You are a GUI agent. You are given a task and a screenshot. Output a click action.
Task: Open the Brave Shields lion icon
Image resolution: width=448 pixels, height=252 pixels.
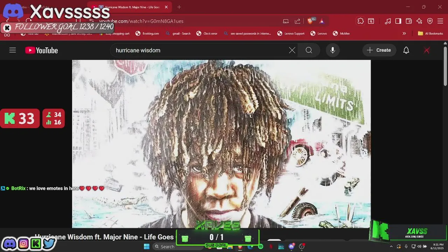[x=310, y=21]
